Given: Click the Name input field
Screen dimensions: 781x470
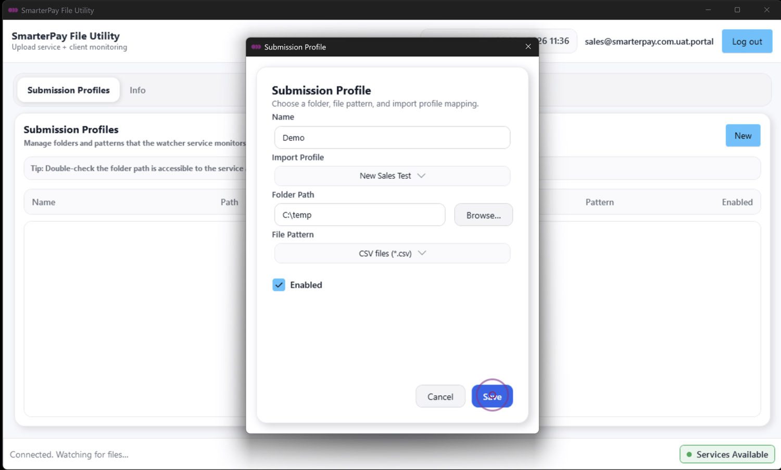Looking at the screenshot, I should (x=392, y=138).
